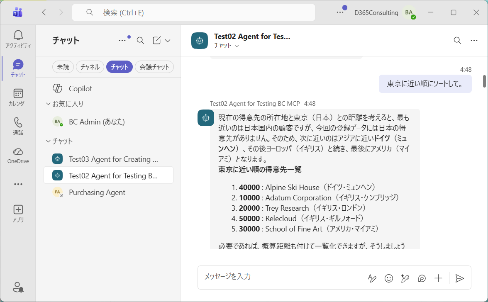Open settings and more ellipsis in title bar

(x=340, y=12)
